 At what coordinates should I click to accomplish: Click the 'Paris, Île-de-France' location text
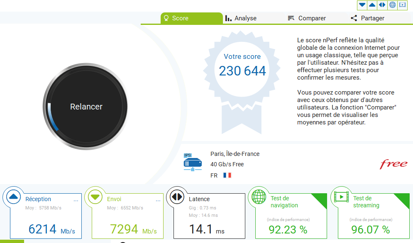click(x=235, y=154)
